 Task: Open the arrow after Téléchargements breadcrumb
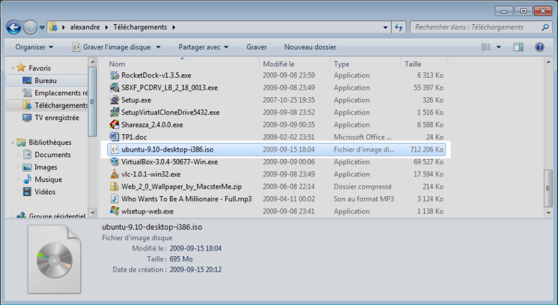pos(174,27)
